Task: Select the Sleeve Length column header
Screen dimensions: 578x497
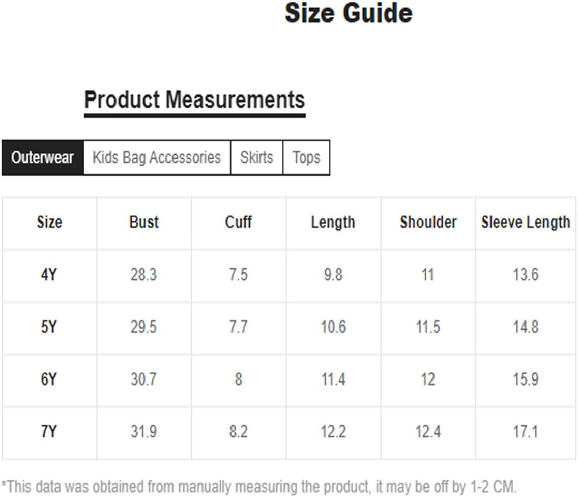Action: 526,222
